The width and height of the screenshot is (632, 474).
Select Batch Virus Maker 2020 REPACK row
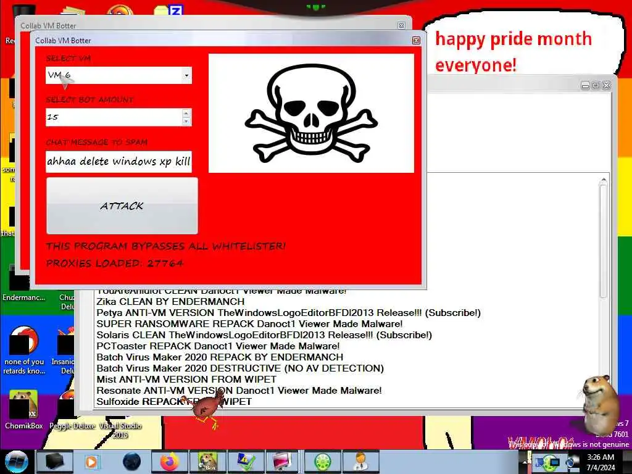coord(220,357)
